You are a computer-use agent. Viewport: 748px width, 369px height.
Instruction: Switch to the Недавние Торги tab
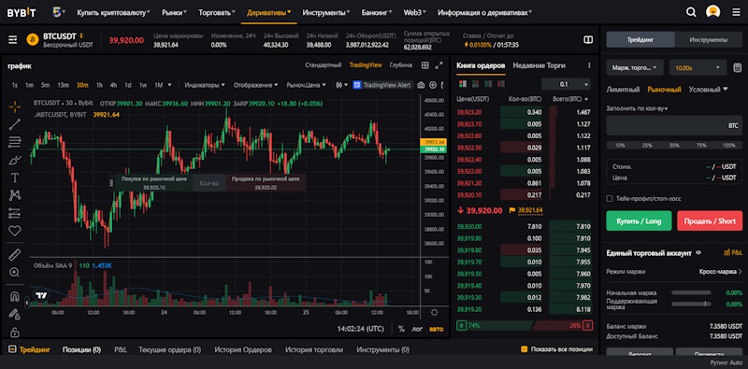[539, 65]
